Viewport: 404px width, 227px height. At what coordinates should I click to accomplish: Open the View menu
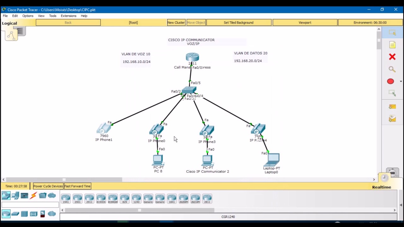tap(41, 16)
